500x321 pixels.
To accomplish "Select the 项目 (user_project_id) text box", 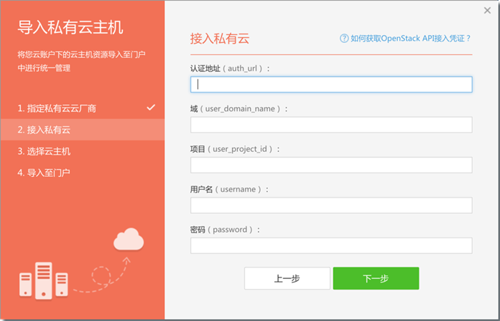I will [331, 165].
